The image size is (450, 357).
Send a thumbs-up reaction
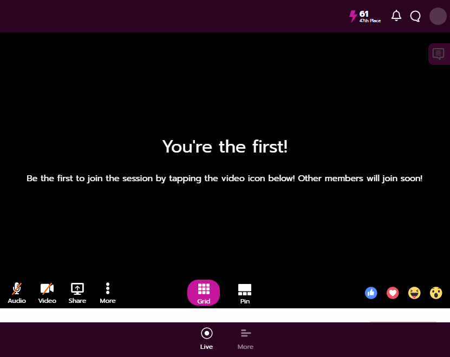click(371, 293)
